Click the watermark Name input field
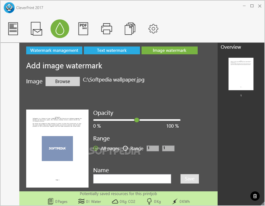This screenshot has width=265, height=206. click(132, 179)
